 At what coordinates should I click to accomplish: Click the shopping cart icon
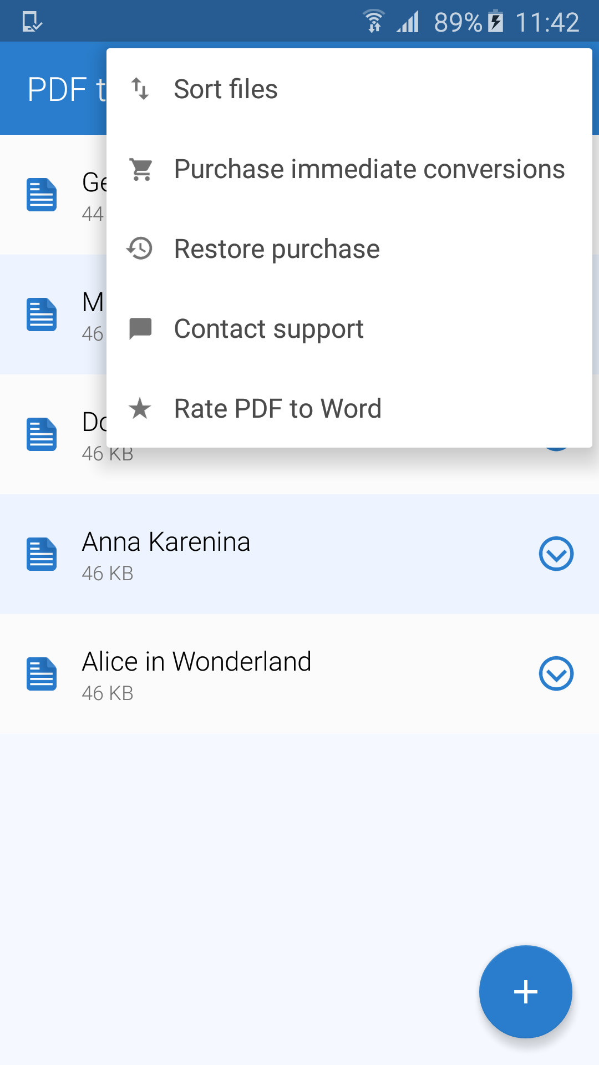[141, 169]
